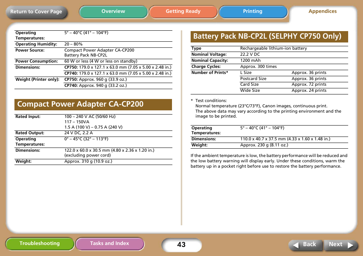Open the Troubleshooting section
The width and height of the screenshot is (363, 256).
(40, 243)
